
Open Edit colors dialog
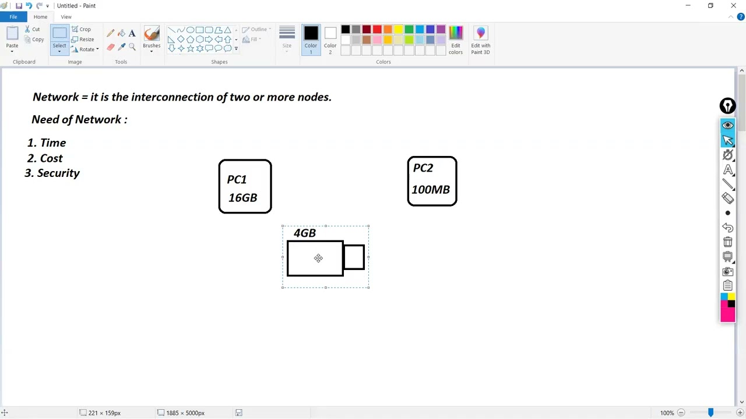pos(456,40)
